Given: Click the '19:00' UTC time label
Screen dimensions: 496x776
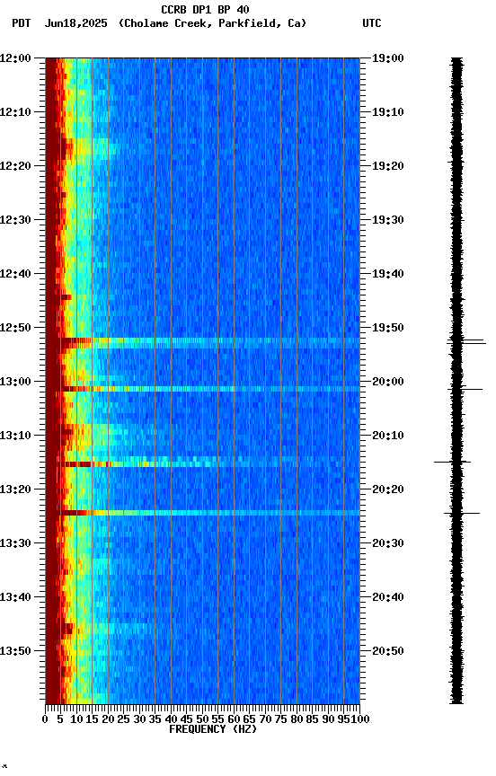Looking at the screenshot, I should pos(388,58).
